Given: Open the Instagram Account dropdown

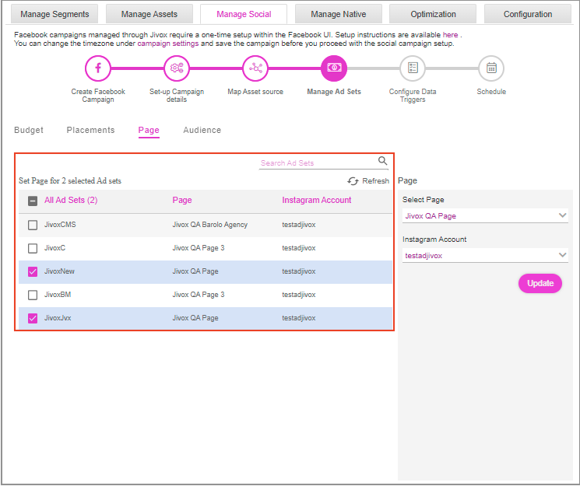Looking at the screenshot, I should click(485, 255).
